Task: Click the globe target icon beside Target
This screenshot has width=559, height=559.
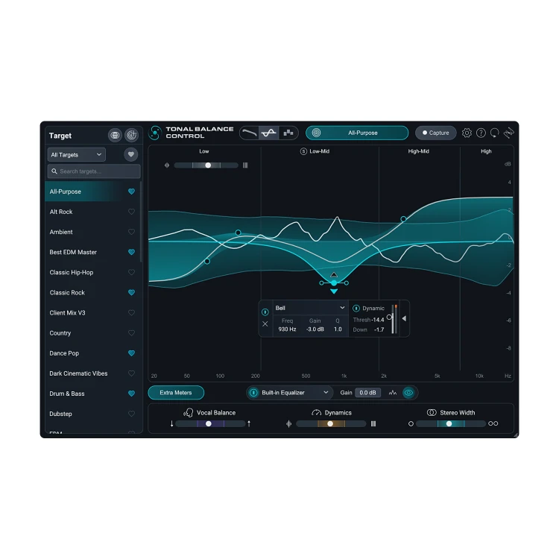Action: [115, 135]
